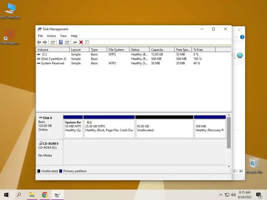Open the File menu
This screenshot has width=267, height=200.
[x=40, y=36]
